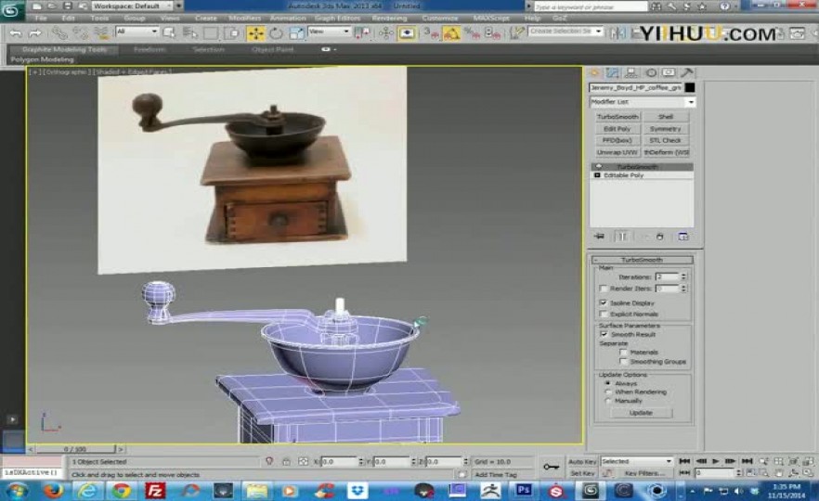Open Google Chrome from the taskbar

pyautogui.click(x=122, y=491)
